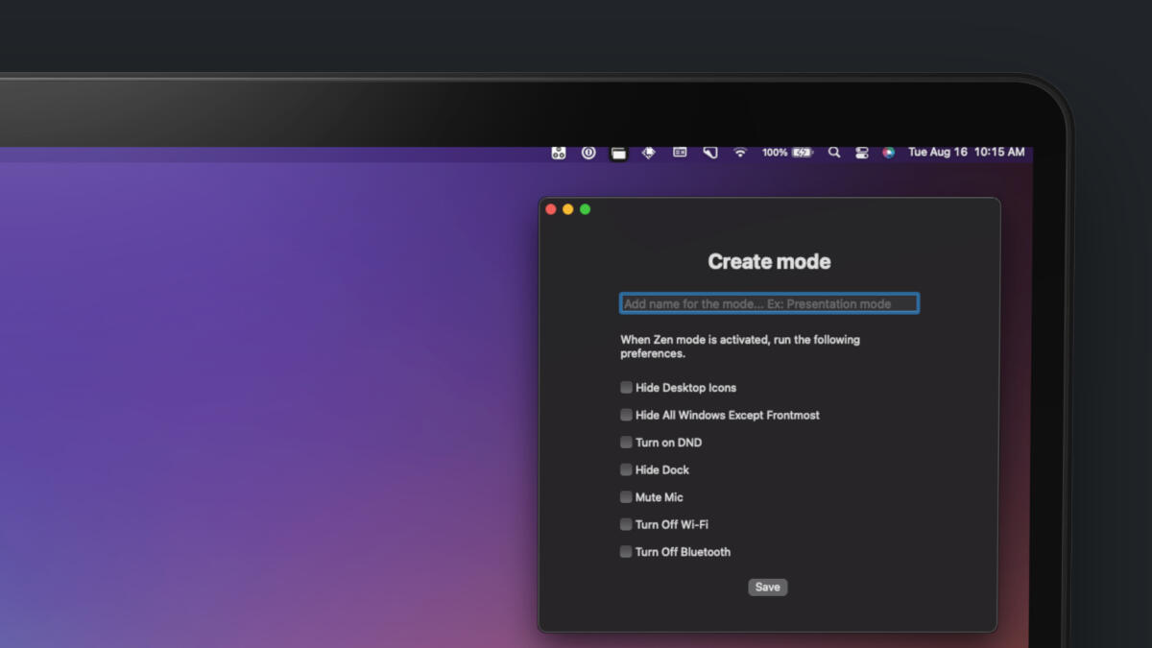Click the diamond-shaped menu bar icon
This screenshot has width=1152, height=648.
(649, 153)
